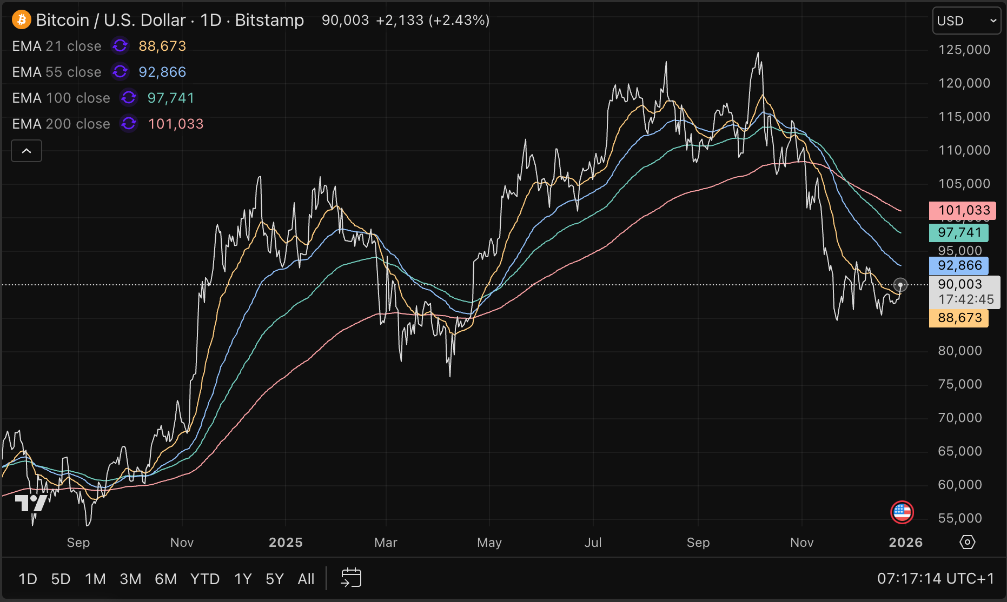Viewport: 1007px width, 602px height.
Task: Switch to the YTD range tab
Action: coord(204,578)
